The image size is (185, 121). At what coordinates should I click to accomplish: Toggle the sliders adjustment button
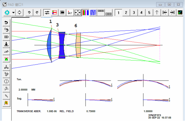pos(47,12)
